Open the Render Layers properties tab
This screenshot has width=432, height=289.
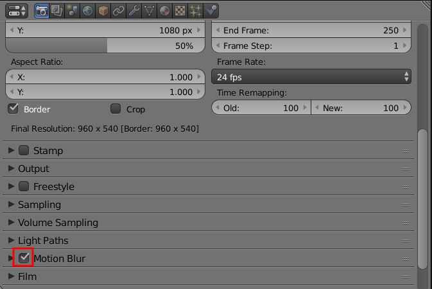point(56,11)
